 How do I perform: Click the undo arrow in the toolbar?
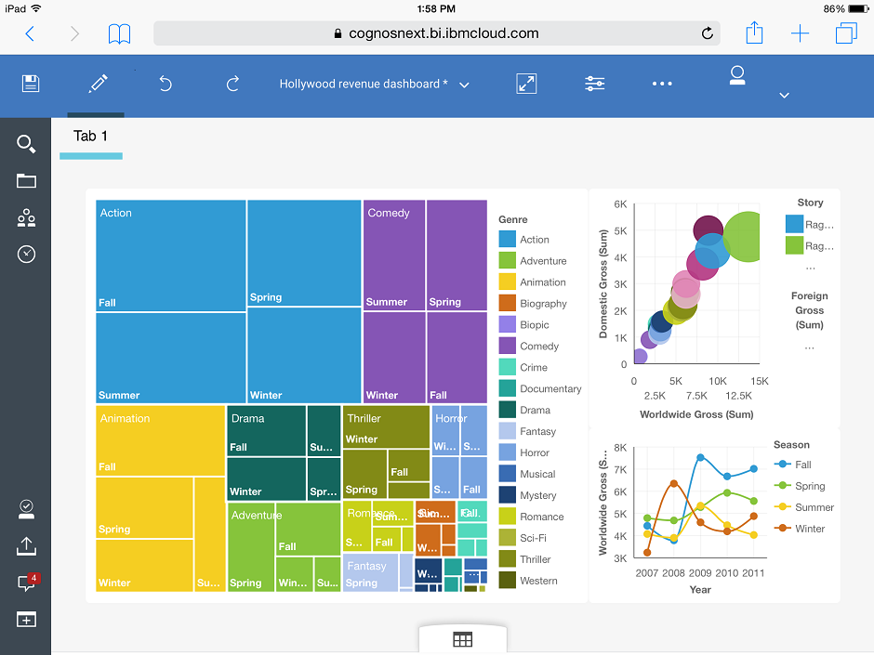pos(165,83)
